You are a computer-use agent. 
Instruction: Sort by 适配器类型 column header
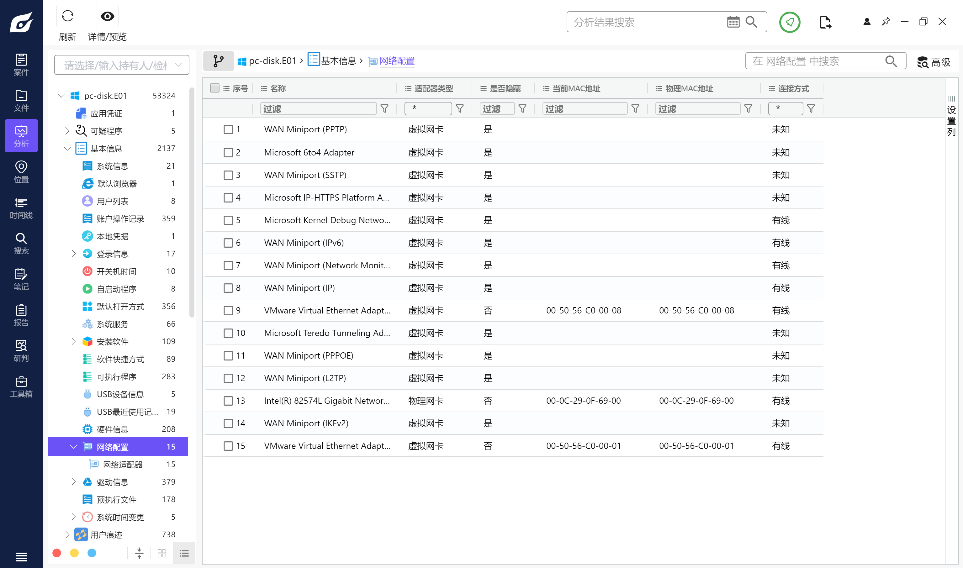(433, 88)
